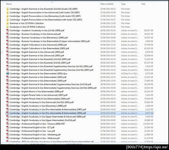Click date 21/06/2014 04:27 cell

108,20
